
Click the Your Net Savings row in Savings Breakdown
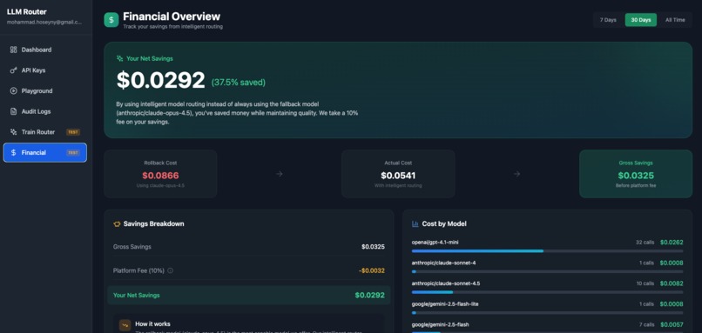[x=249, y=295]
